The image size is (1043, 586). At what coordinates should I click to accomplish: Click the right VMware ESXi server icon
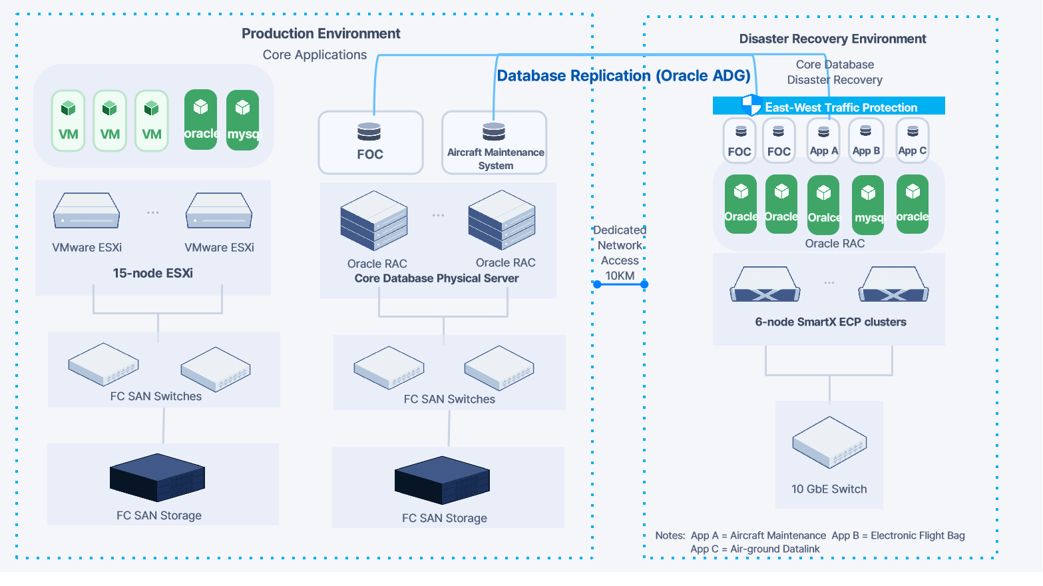coord(219,211)
